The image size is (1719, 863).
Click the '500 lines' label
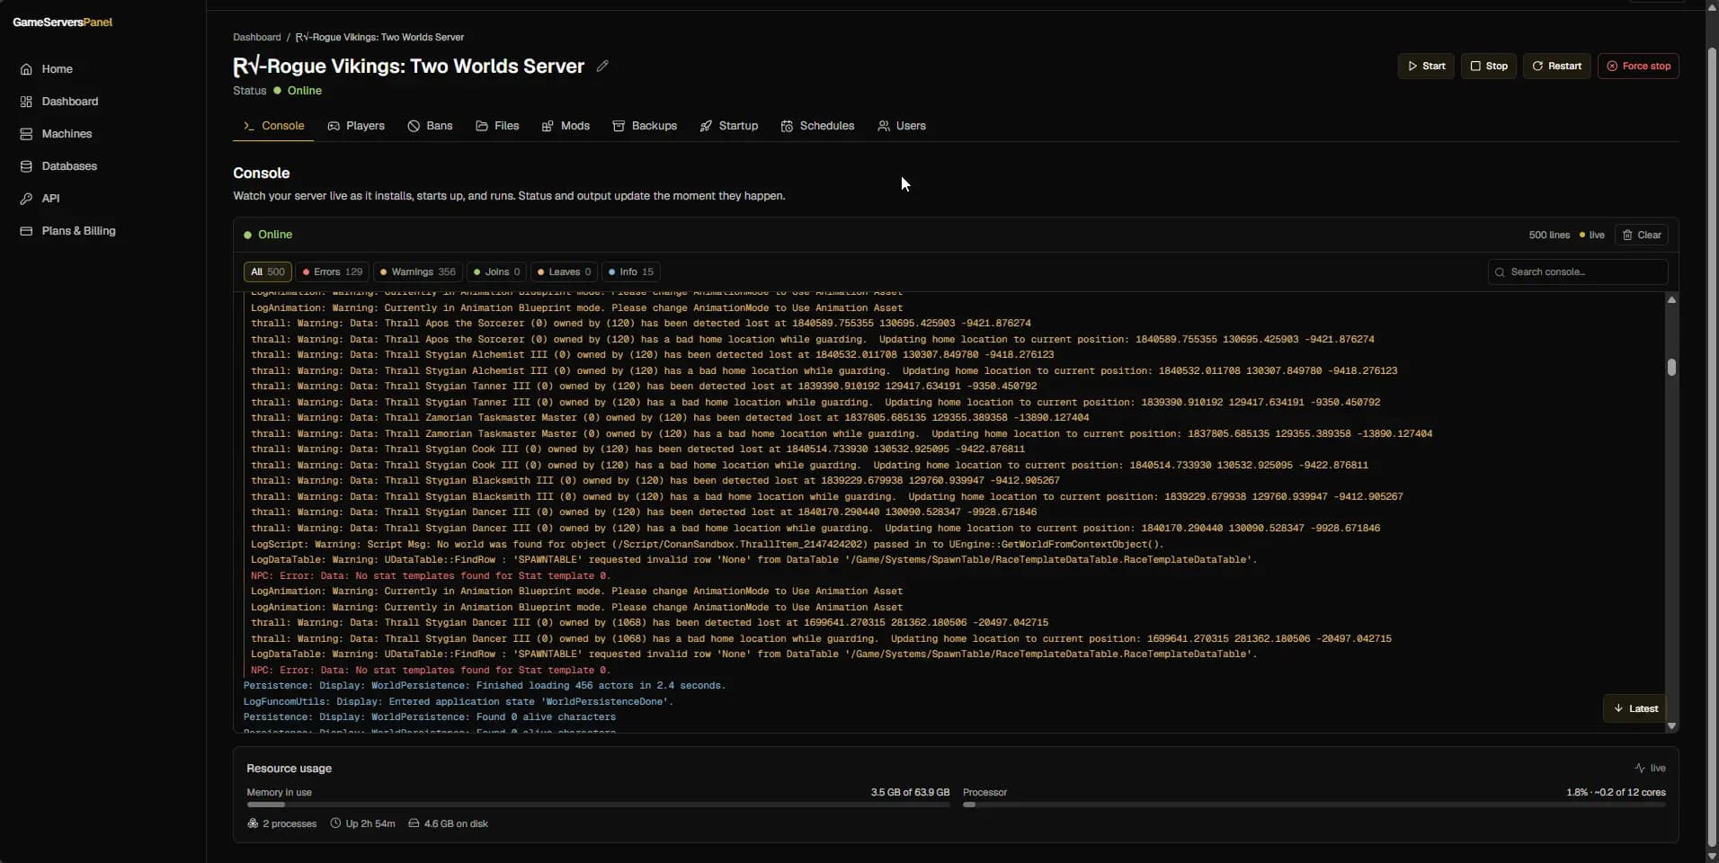1549,235
